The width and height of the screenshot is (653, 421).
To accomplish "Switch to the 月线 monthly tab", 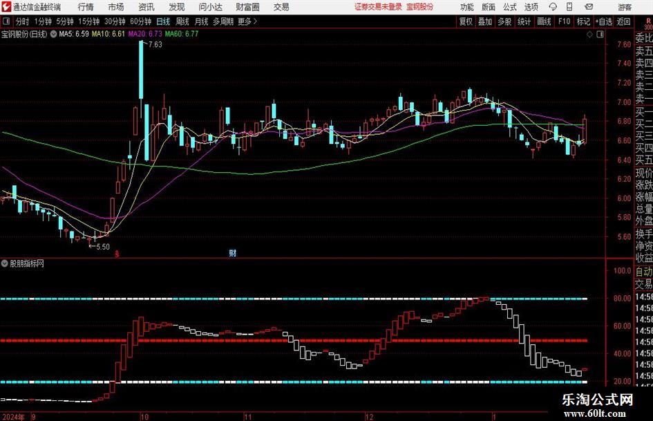I will (201, 21).
